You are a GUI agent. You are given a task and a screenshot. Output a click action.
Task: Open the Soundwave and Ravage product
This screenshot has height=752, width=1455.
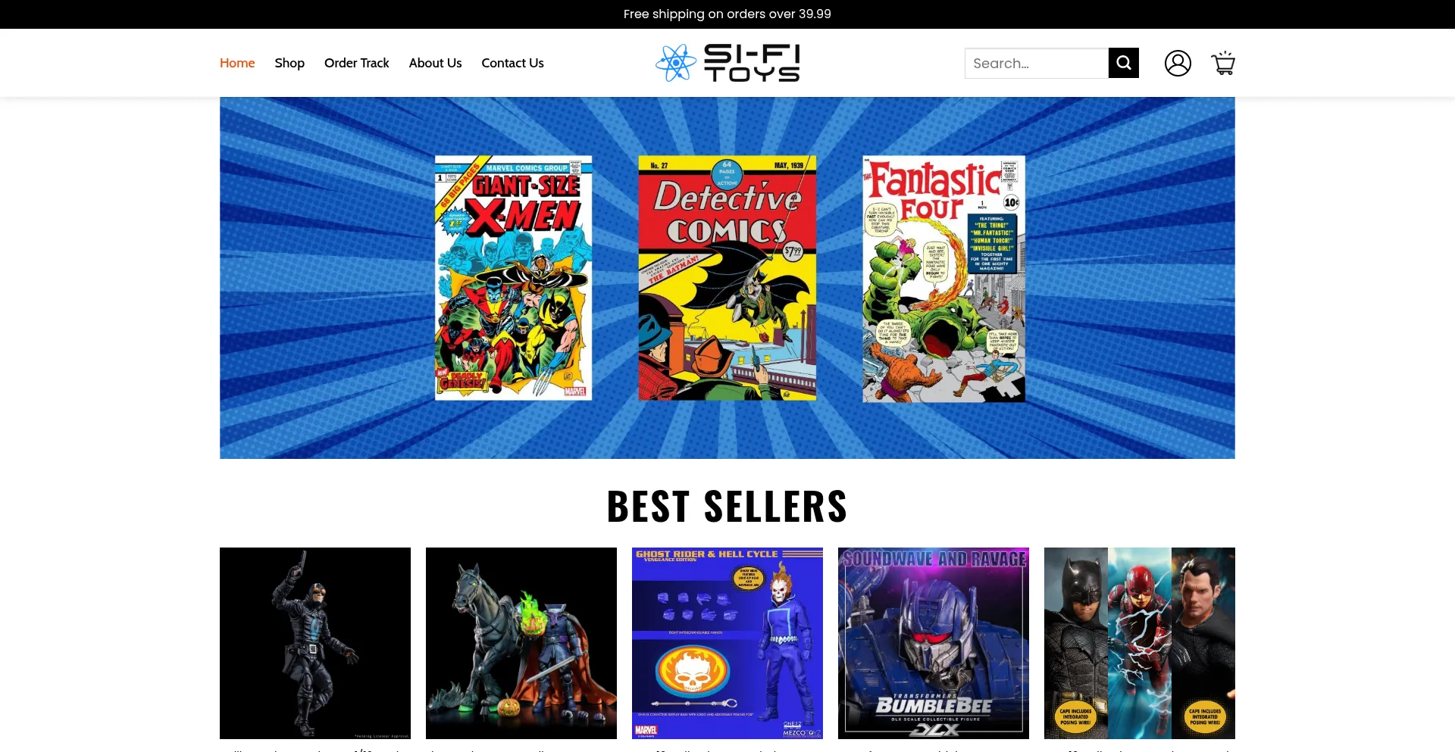pos(934,643)
